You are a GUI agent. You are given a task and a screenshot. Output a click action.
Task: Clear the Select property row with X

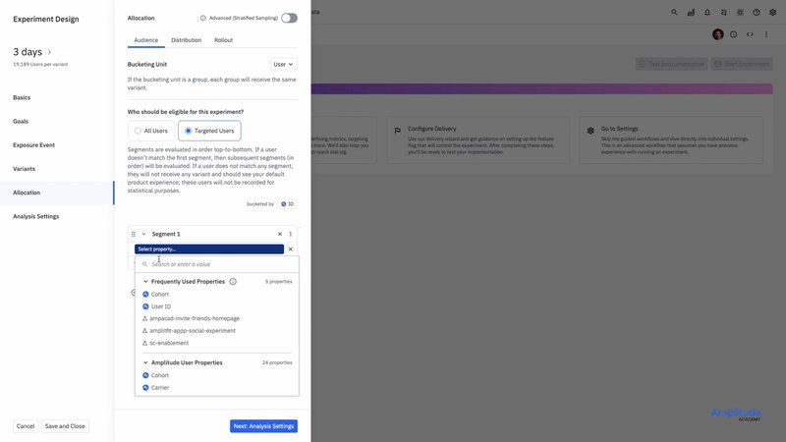(x=290, y=249)
